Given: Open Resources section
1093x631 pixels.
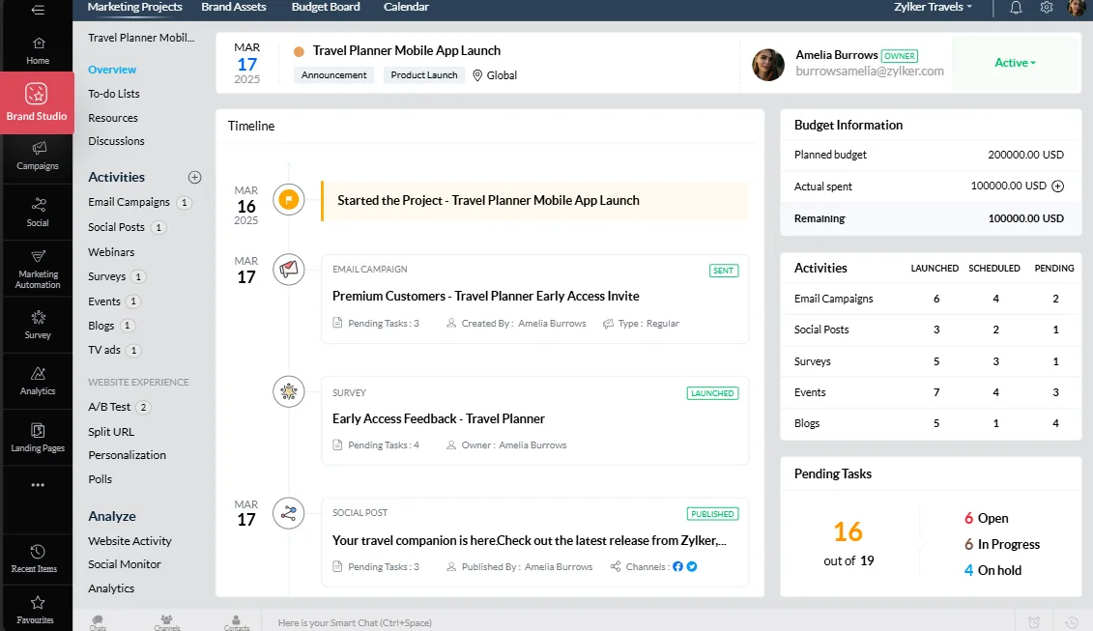Looking at the screenshot, I should click(113, 118).
